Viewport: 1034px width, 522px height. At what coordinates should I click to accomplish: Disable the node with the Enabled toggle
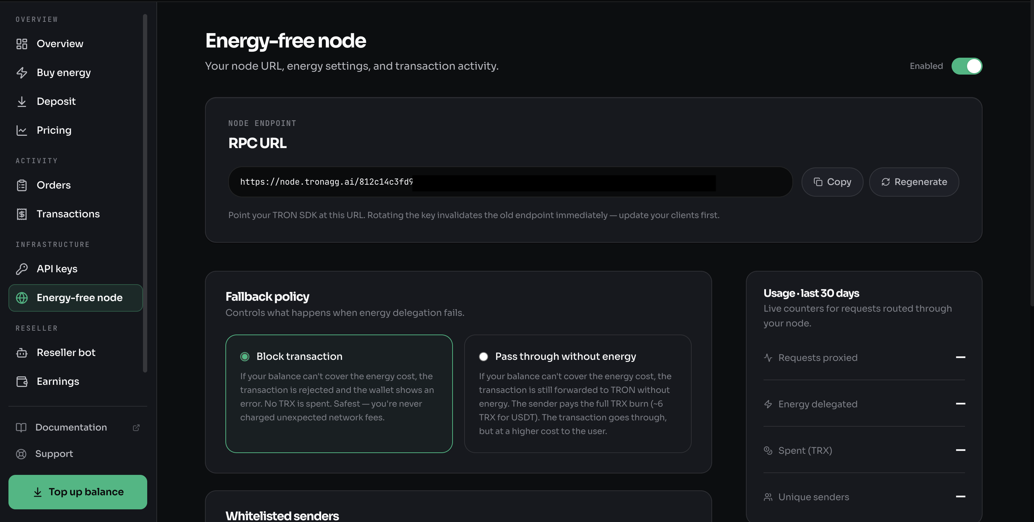click(x=967, y=66)
